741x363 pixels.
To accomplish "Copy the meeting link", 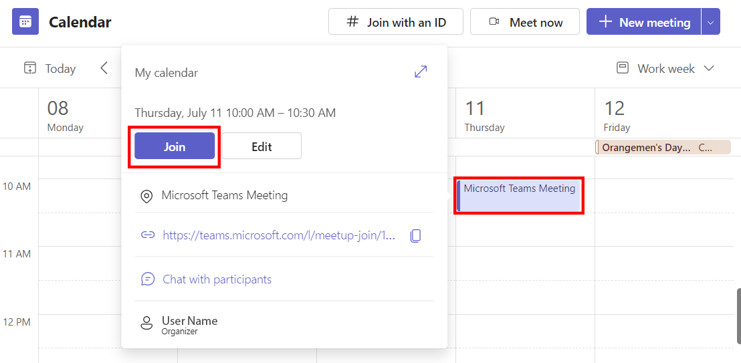I will 415,235.
